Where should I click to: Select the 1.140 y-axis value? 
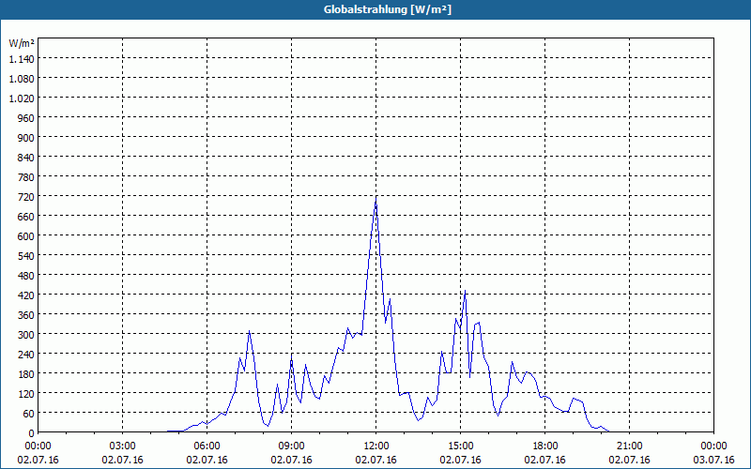click(x=22, y=59)
